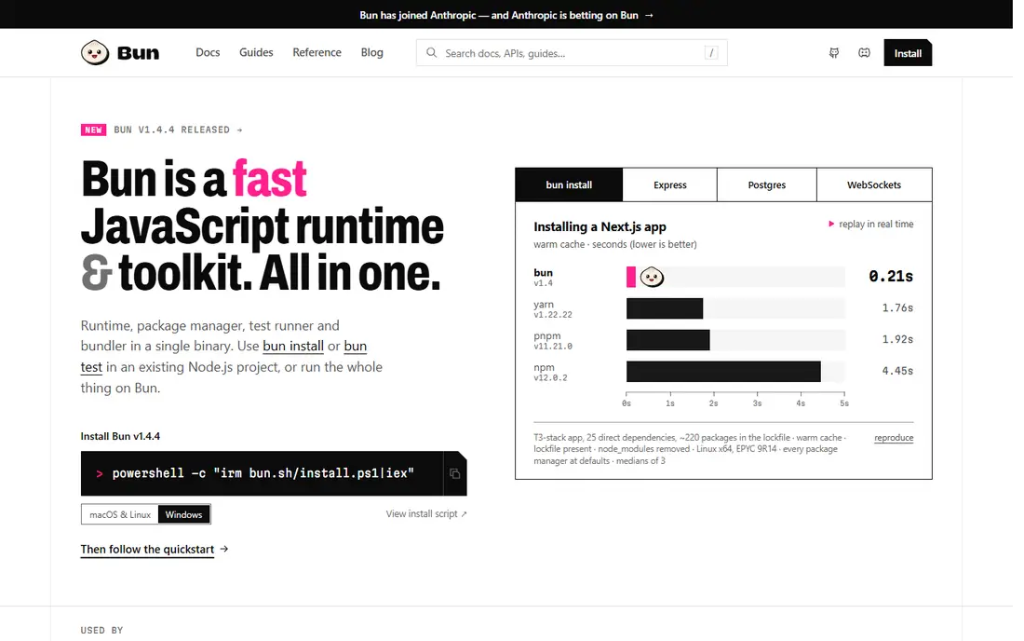Viewport: 1024px width, 641px height.
Task: Click the powershell install command text
Action: 263,473
